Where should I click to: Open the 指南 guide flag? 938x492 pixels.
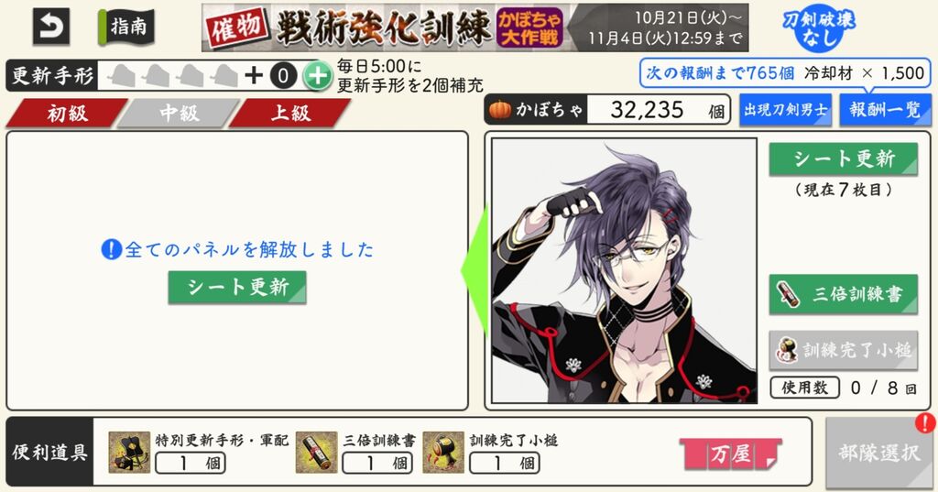[126, 27]
